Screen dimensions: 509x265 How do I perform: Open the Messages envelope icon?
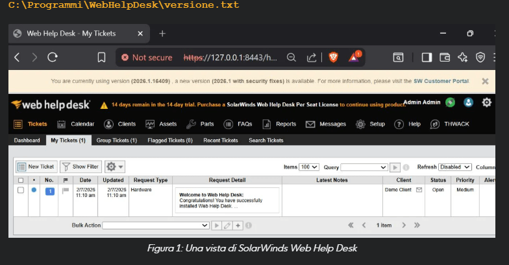pyautogui.click(x=310, y=124)
